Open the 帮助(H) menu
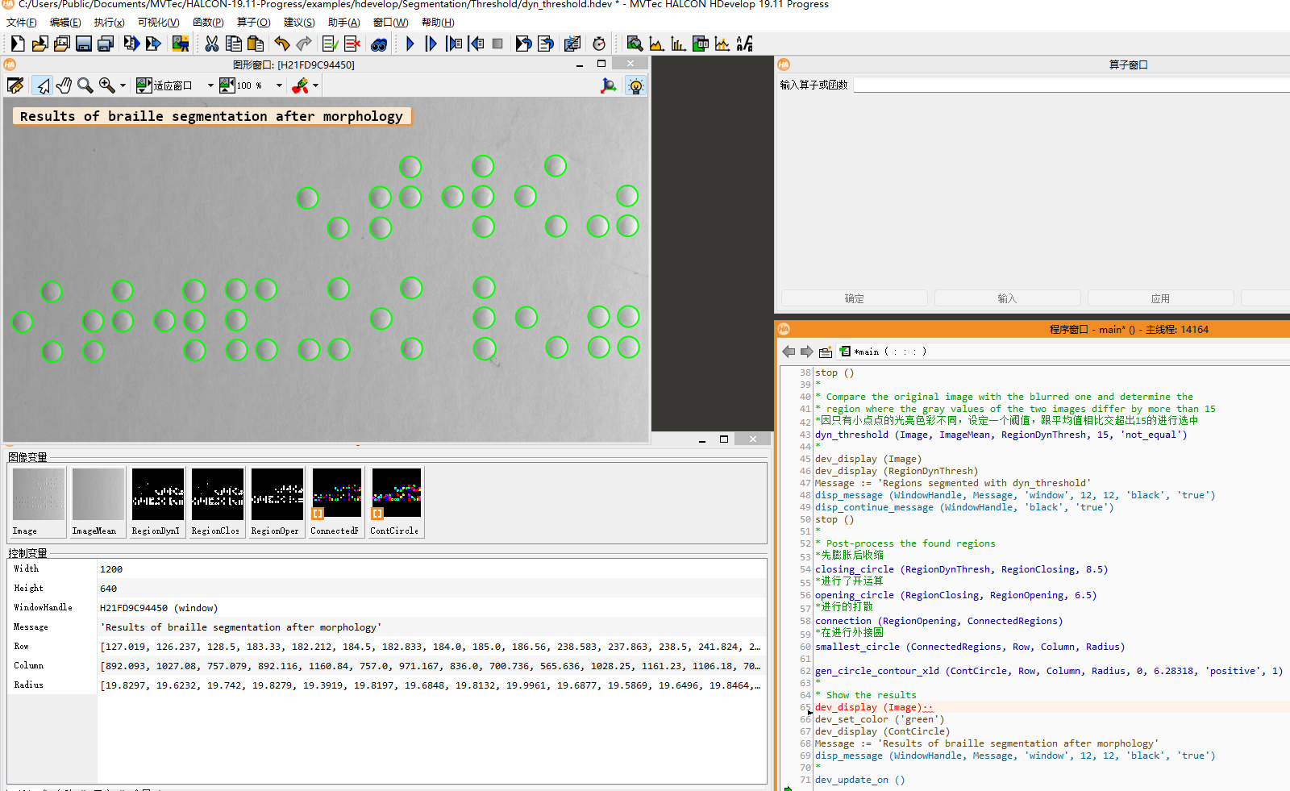The image size is (1290, 791). tap(438, 23)
